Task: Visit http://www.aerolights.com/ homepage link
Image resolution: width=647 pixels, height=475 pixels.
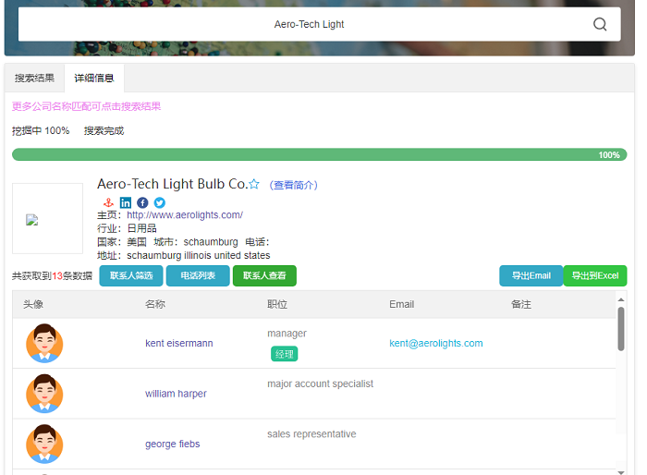Action: (185, 215)
